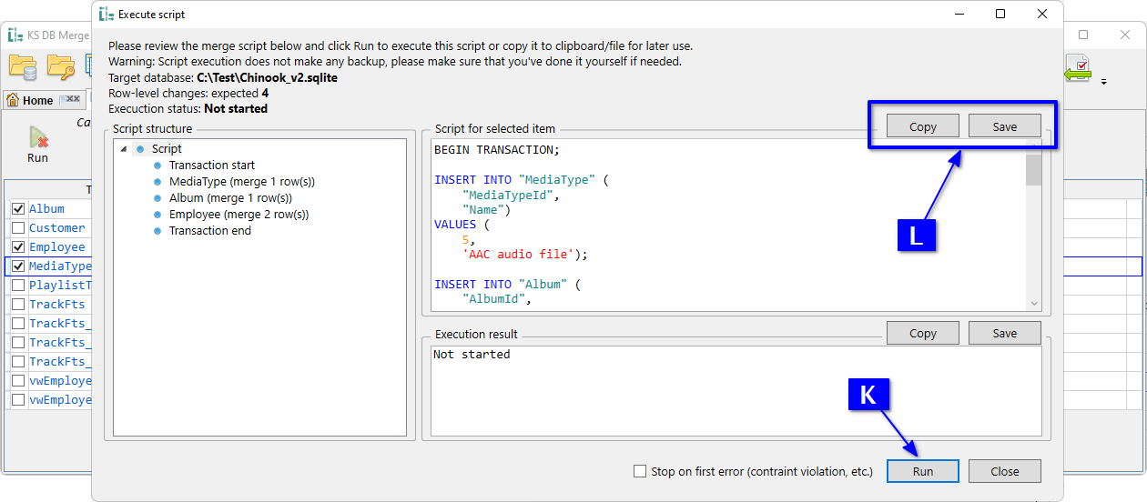Screen dimensions: 1147x502
Task: Copy the script for selected item
Action: tap(922, 126)
